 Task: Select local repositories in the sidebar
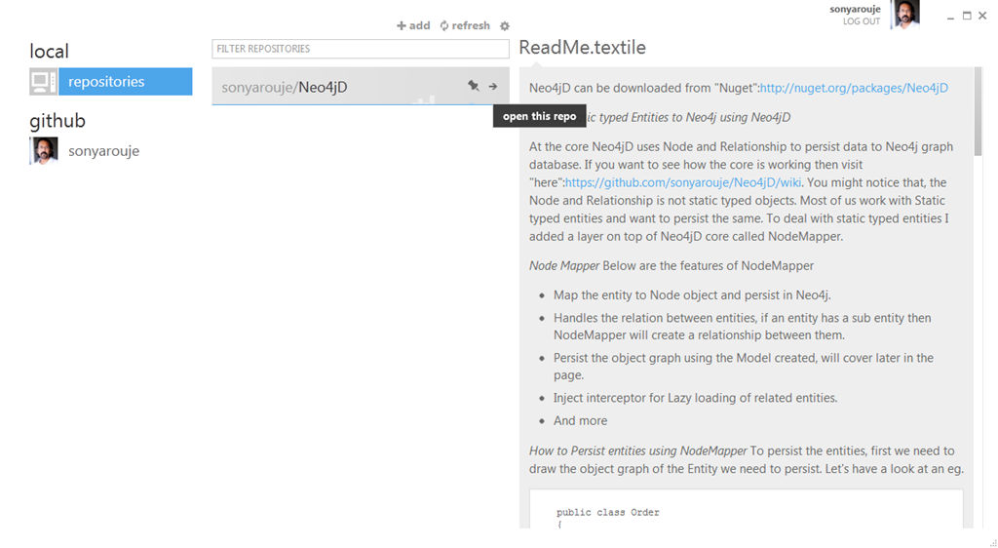click(x=125, y=82)
